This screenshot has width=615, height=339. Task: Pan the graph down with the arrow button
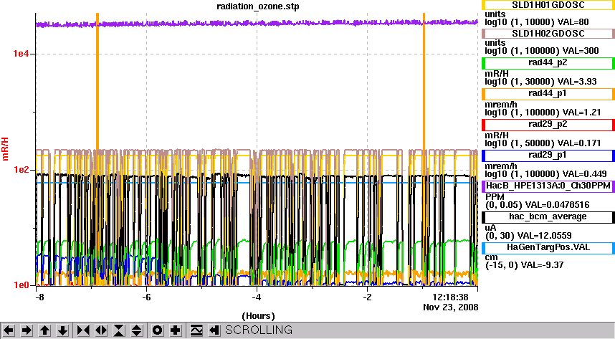63,330
